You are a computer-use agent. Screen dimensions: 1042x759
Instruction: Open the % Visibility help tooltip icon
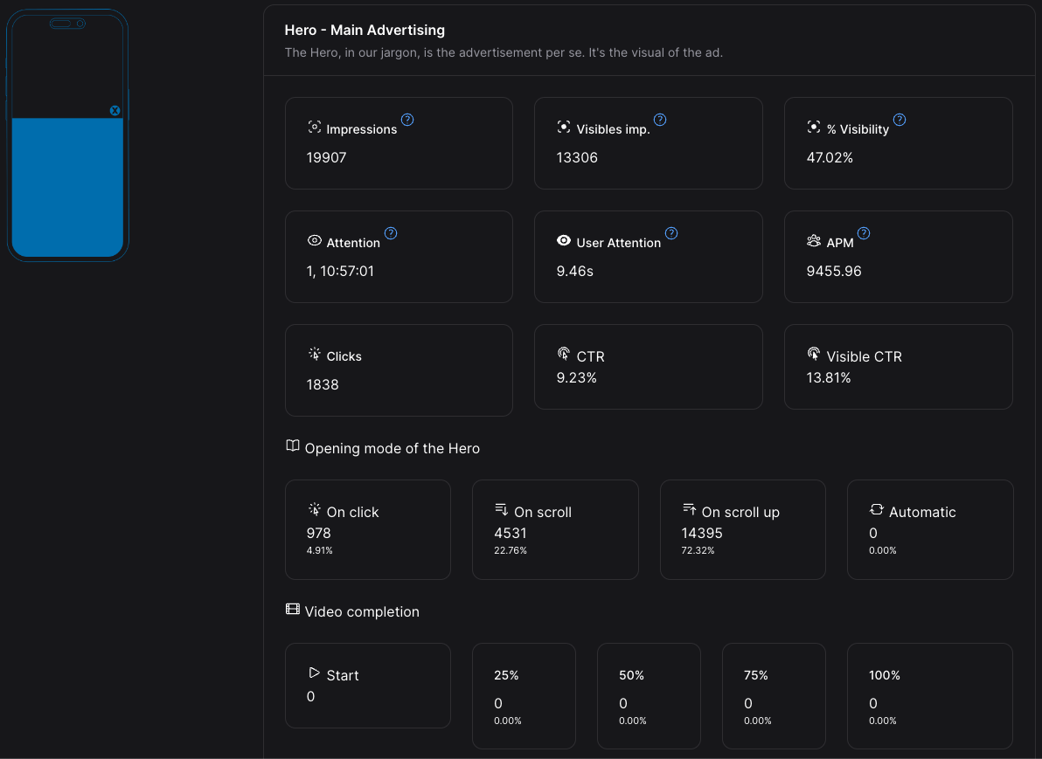click(900, 120)
